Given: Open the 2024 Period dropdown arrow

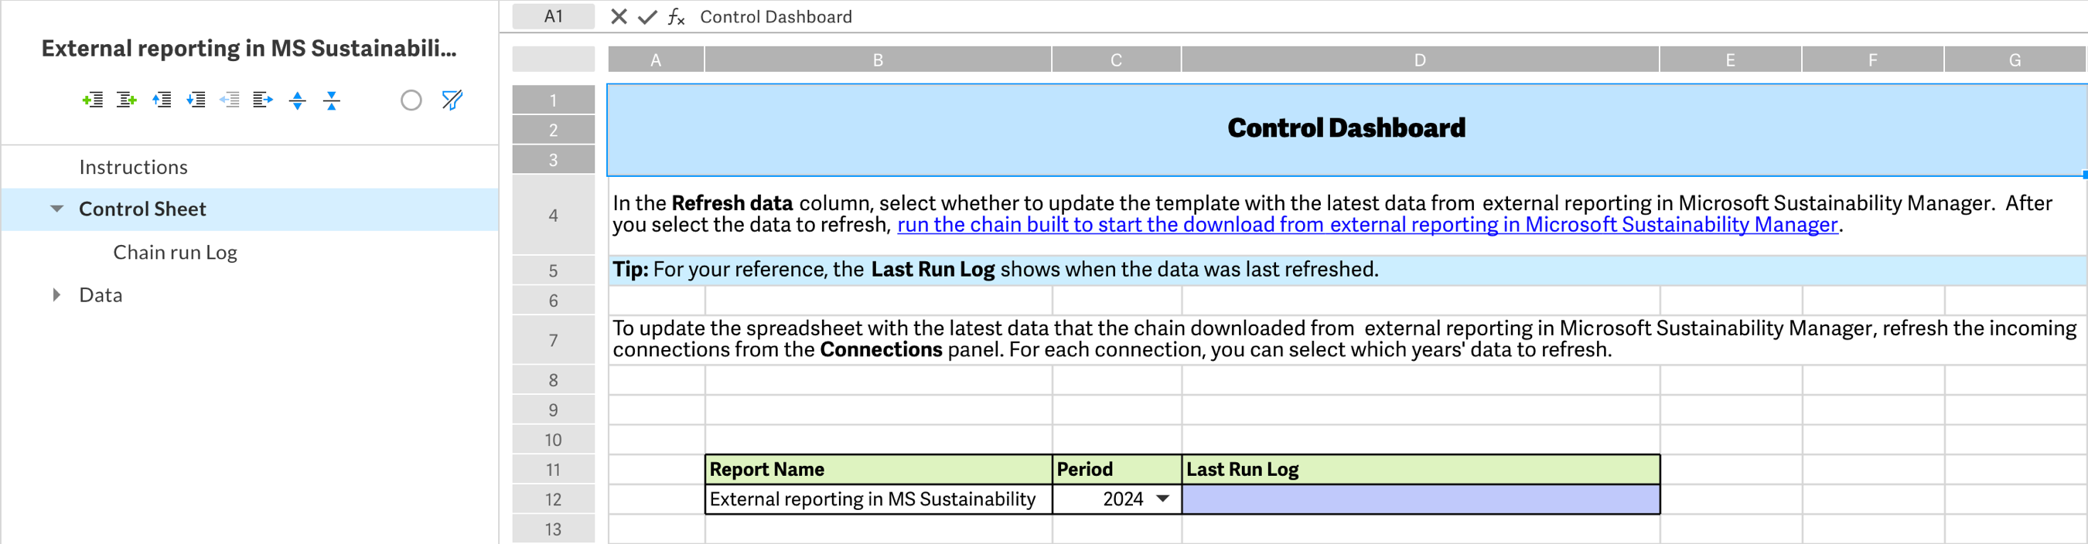Looking at the screenshot, I should (1162, 499).
